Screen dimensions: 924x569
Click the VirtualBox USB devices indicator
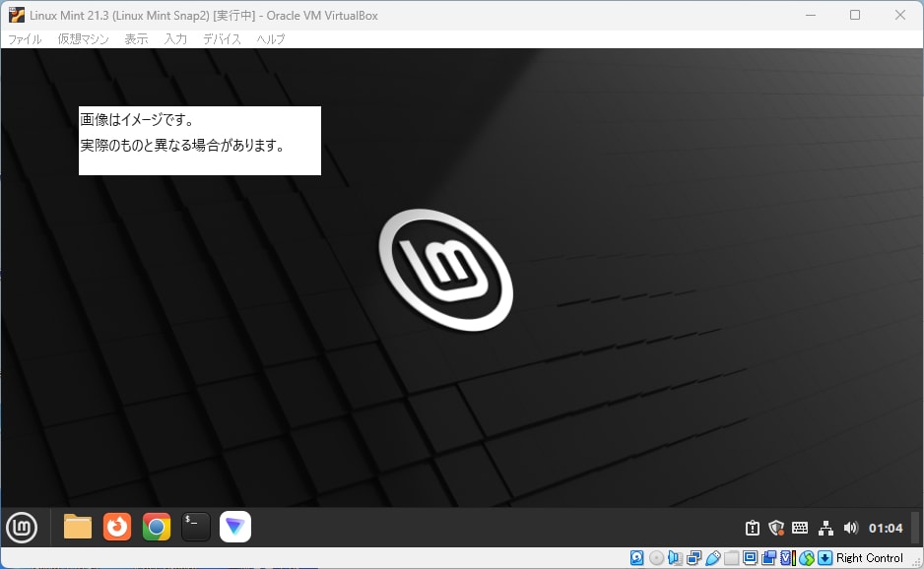tap(713, 558)
